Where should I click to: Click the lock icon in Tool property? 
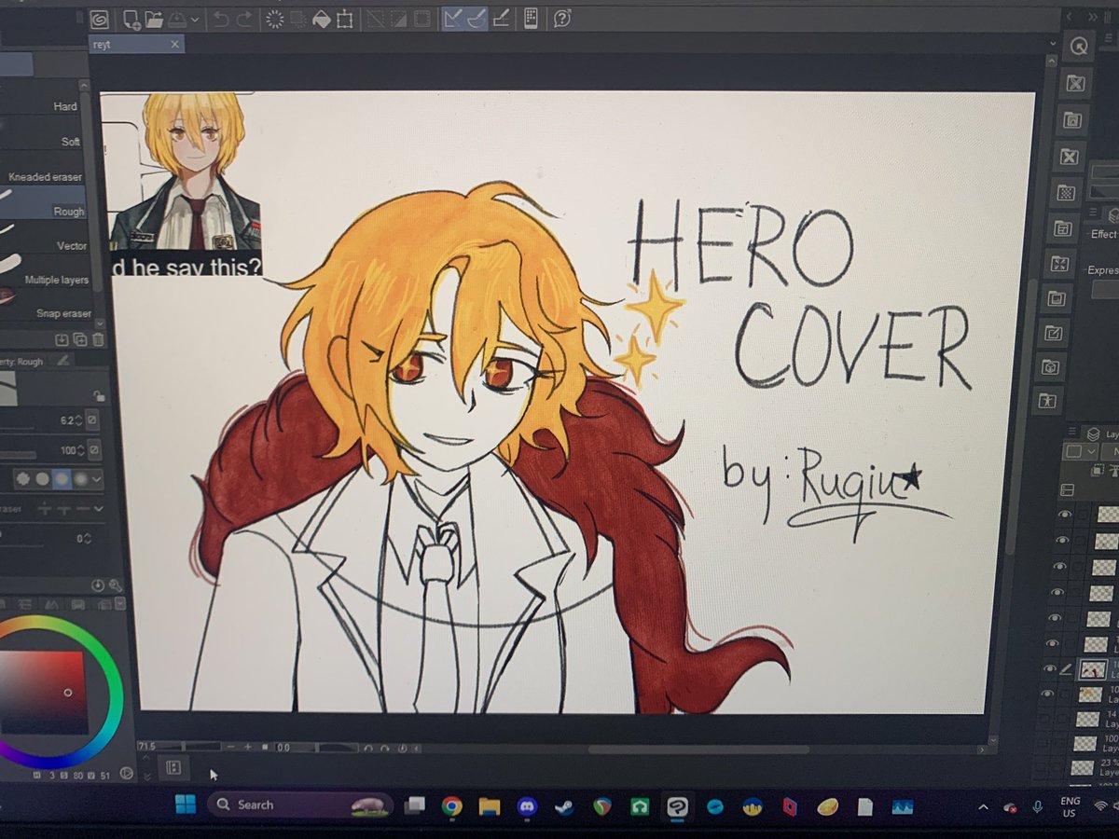coord(99,396)
